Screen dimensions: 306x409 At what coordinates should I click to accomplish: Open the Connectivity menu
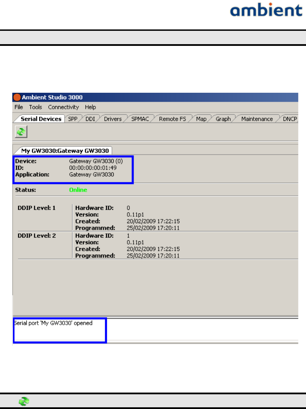[x=63, y=107]
